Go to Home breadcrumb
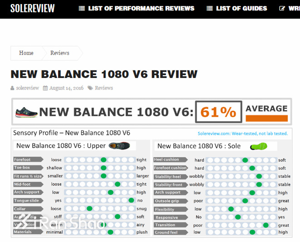300x242 pixels. (x=26, y=53)
